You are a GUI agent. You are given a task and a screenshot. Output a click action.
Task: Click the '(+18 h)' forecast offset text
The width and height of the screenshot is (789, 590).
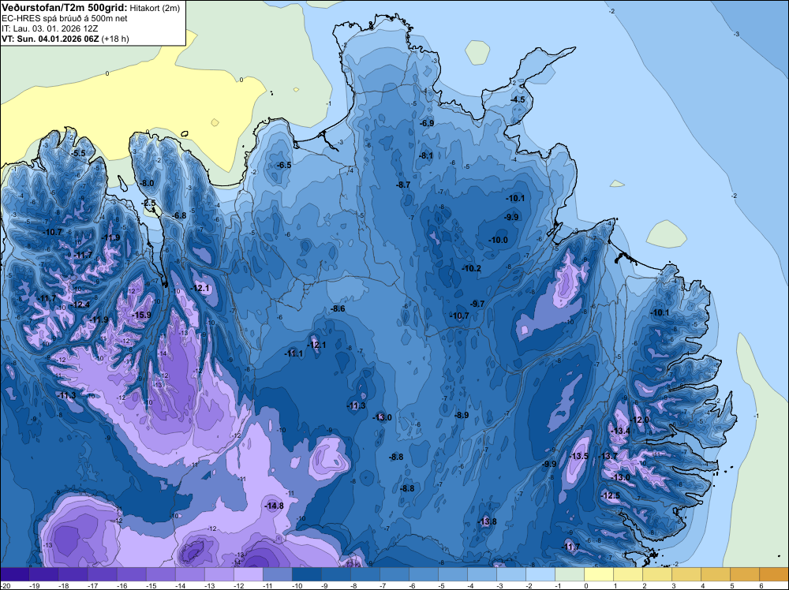[115, 39]
